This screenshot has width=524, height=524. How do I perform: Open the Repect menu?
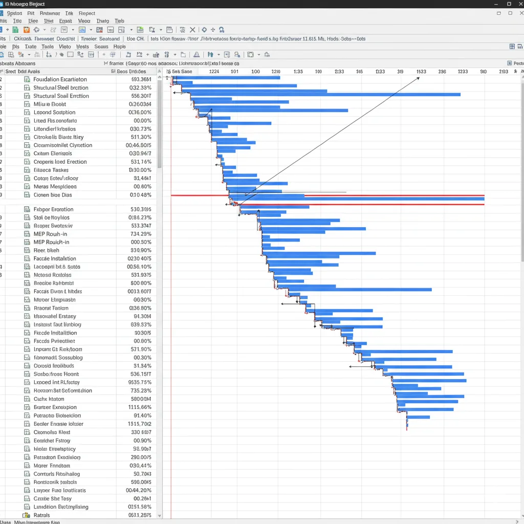[x=86, y=13]
